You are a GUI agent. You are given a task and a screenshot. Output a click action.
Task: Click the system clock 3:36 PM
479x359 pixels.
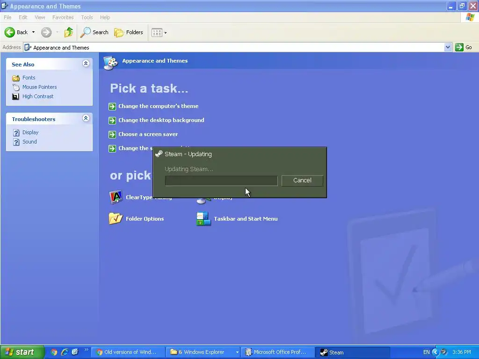(462, 352)
